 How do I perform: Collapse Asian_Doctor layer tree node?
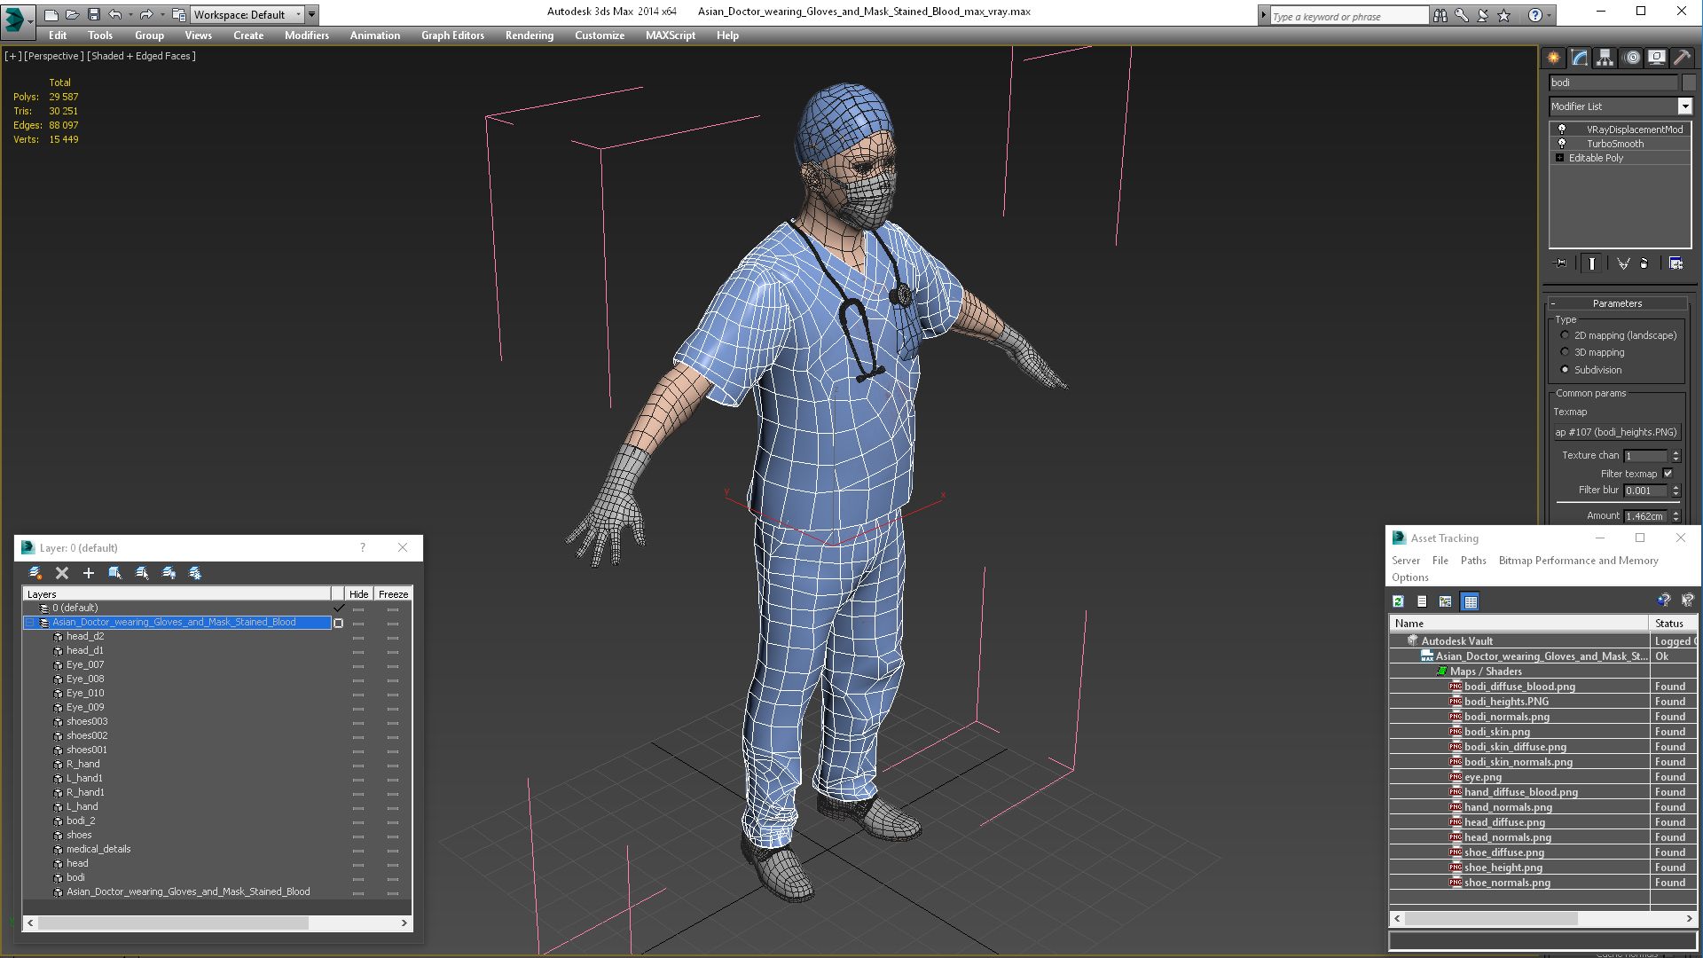point(30,623)
